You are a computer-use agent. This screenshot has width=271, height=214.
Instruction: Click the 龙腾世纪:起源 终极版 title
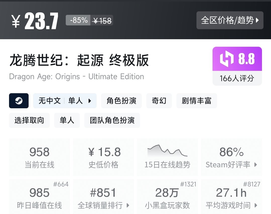(79, 60)
